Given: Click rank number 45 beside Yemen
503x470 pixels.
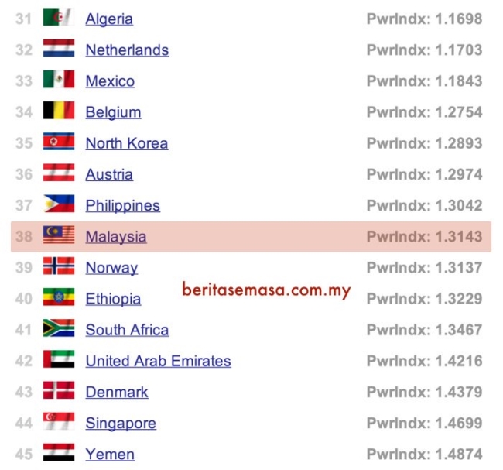Looking at the screenshot, I should pyautogui.click(x=24, y=455).
